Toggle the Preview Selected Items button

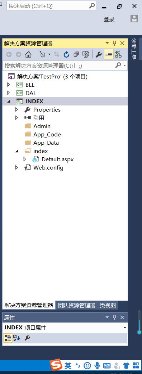(109, 55)
